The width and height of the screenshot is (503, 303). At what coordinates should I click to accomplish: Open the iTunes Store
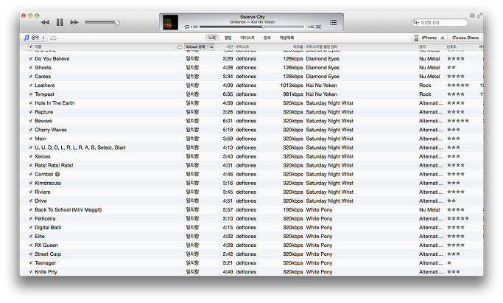pyautogui.click(x=465, y=38)
